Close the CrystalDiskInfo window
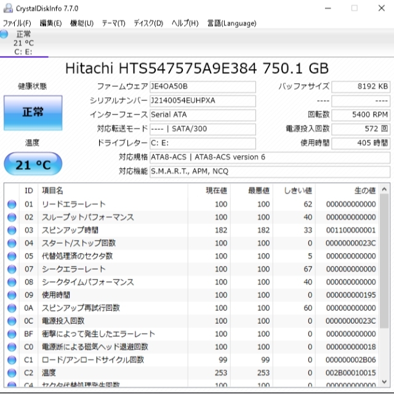 [x=382, y=8]
